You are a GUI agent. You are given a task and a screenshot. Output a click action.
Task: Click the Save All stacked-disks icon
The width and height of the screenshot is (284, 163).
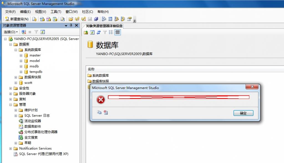coord(96,19)
